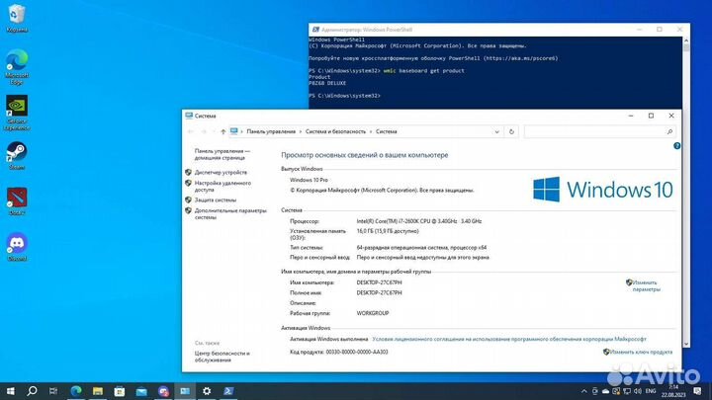Open Device Manager link in System window

tap(221, 172)
